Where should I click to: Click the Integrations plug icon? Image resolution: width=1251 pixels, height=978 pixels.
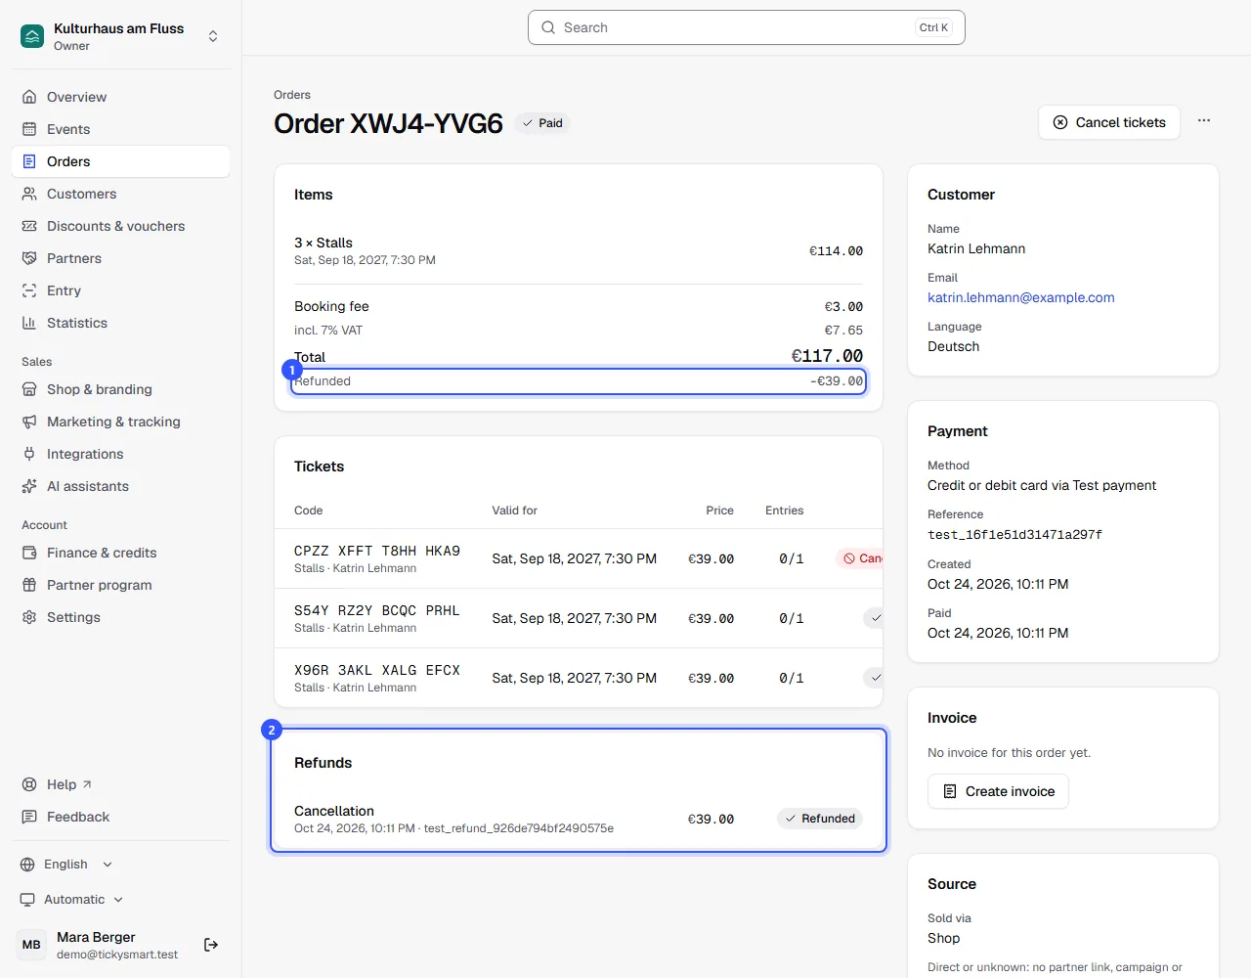point(29,454)
